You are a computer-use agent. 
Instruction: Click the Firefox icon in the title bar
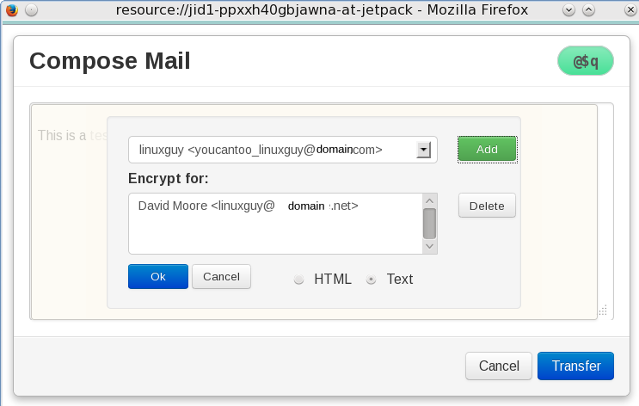[x=11, y=11]
